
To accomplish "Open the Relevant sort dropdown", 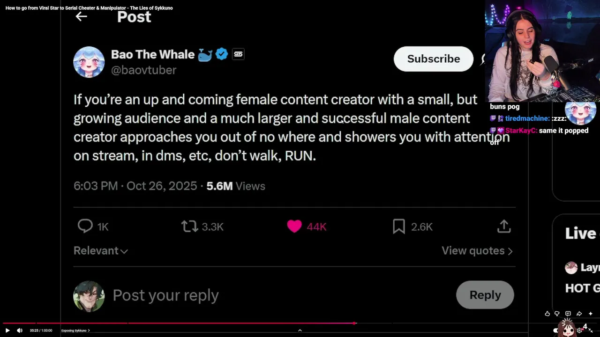I will pos(100,251).
